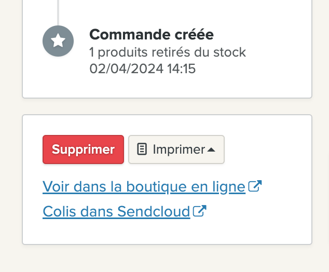Click the word Imprimer on the print button
Viewport: 329px width, 272px height.
(179, 149)
